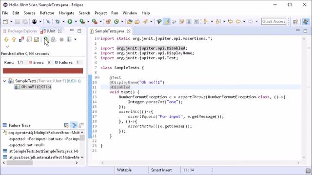Click the Open Type icon

coord(130,21)
